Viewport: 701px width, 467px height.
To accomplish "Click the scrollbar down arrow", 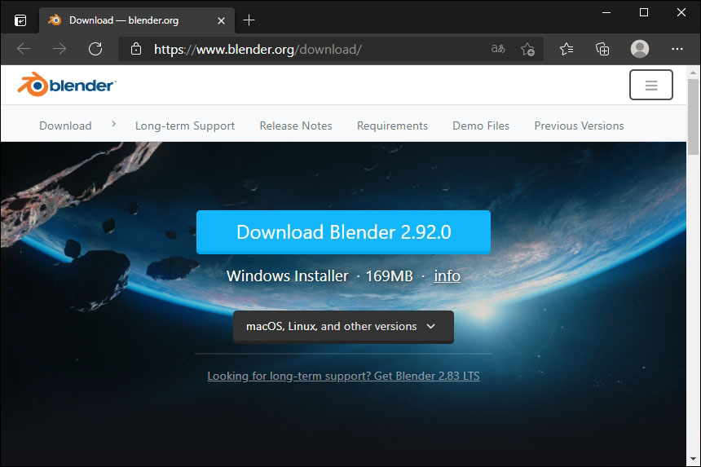I will click(693, 459).
